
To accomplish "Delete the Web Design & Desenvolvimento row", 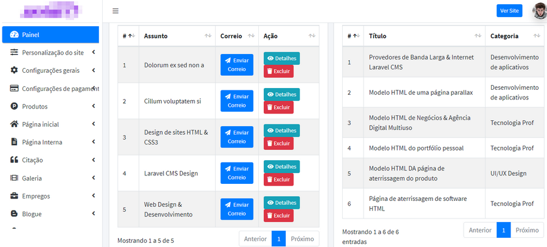I will [x=278, y=215].
